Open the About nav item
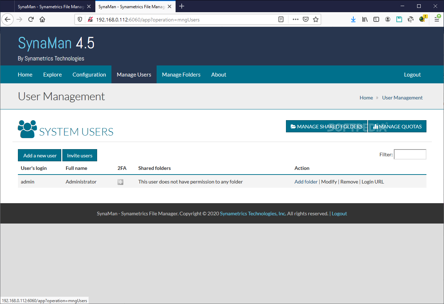Image resolution: width=444 pixels, height=304 pixels. click(x=219, y=74)
